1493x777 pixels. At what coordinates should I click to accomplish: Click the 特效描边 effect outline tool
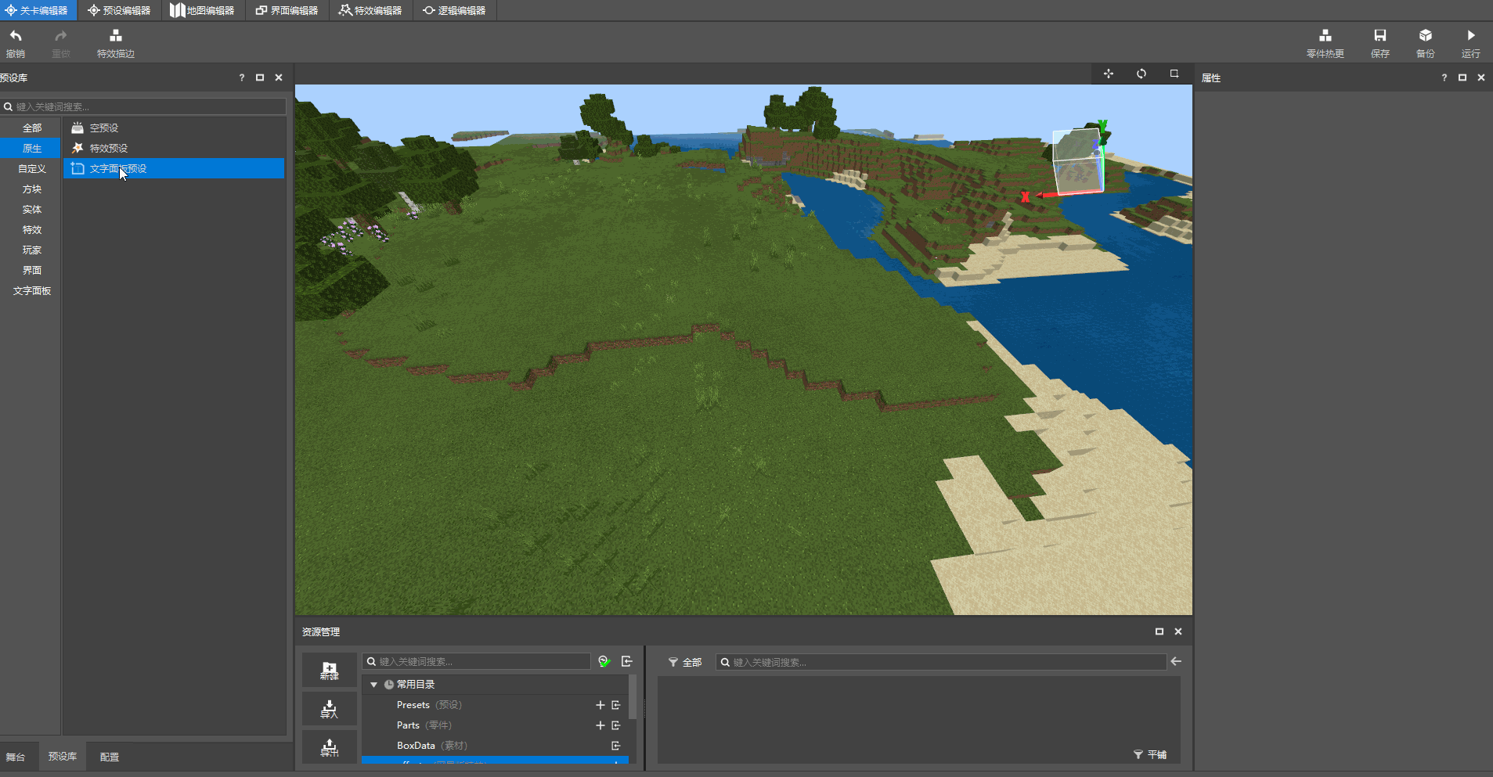click(115, 43)
